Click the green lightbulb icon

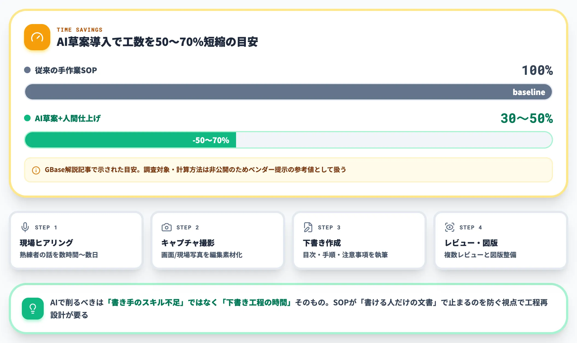point(33,309)
